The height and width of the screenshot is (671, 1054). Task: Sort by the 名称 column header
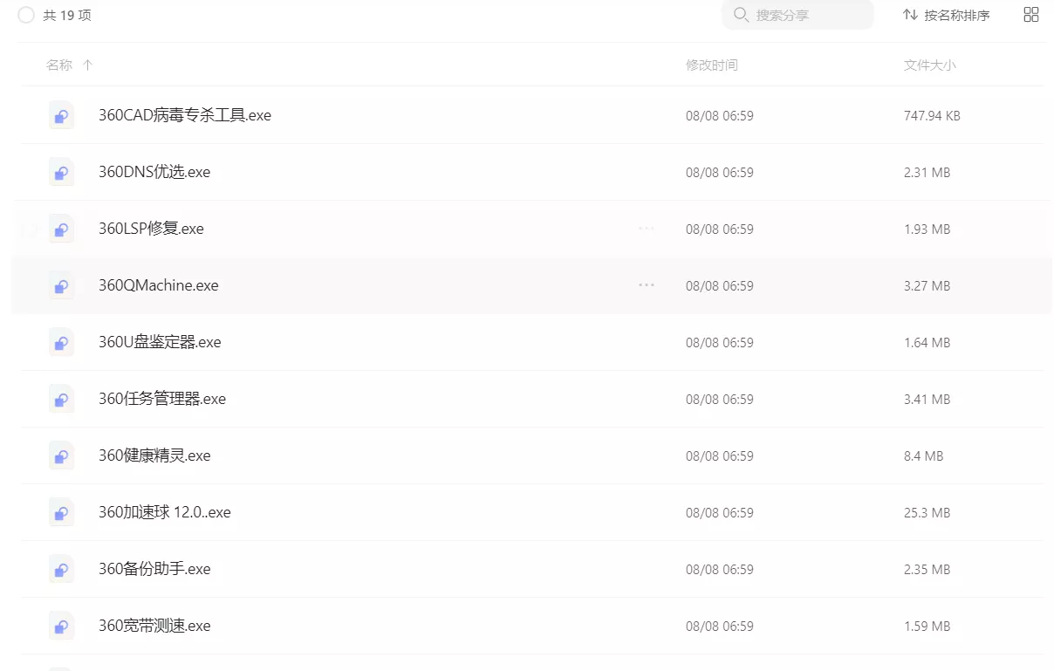(59, 65)
